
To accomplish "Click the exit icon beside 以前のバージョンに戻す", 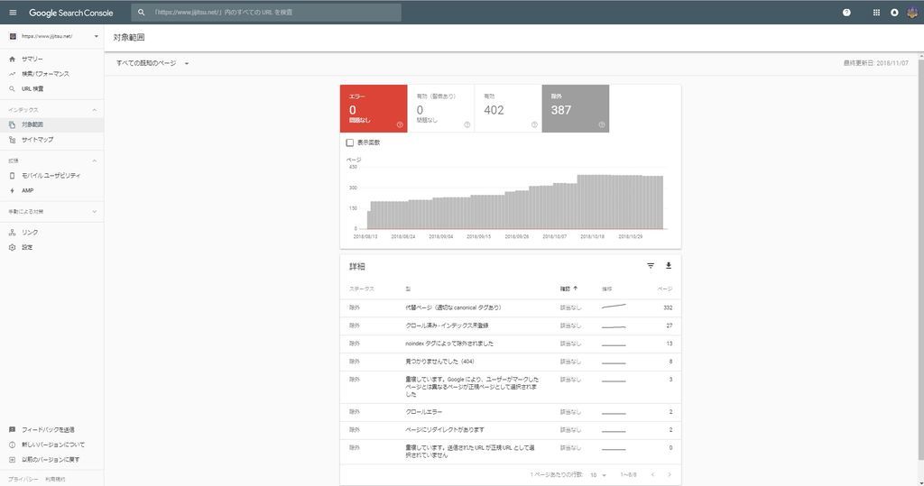I will (12, 460).
